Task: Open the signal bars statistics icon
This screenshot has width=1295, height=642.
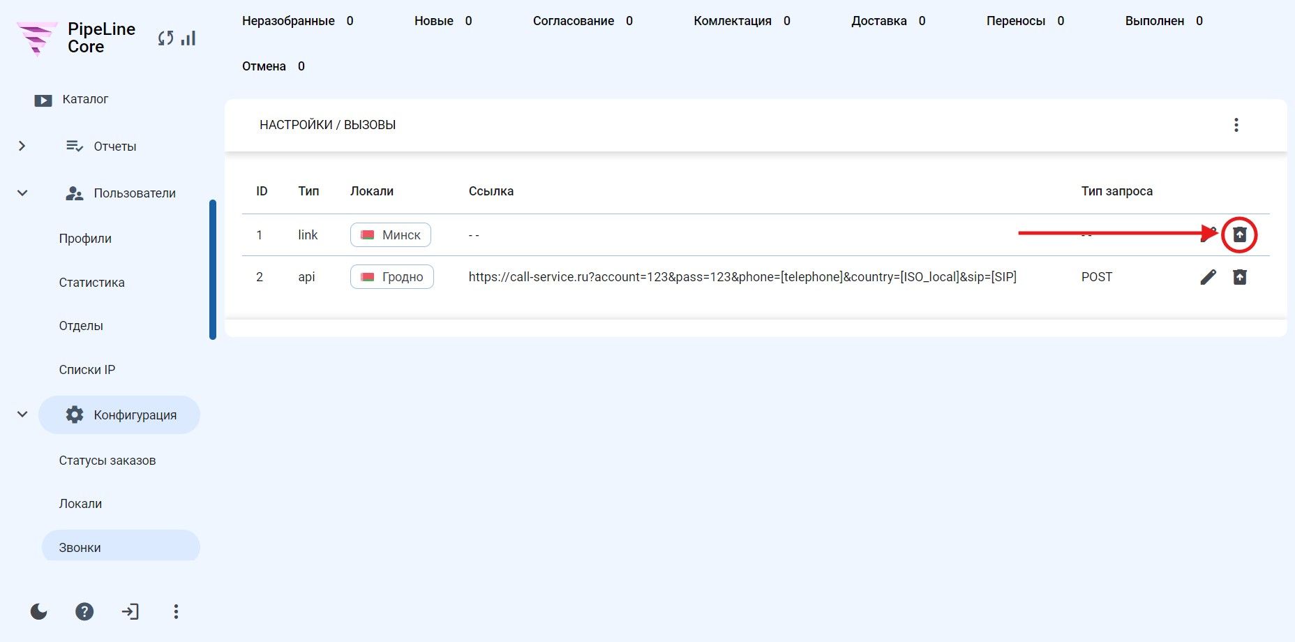Action: coord(188,38)
